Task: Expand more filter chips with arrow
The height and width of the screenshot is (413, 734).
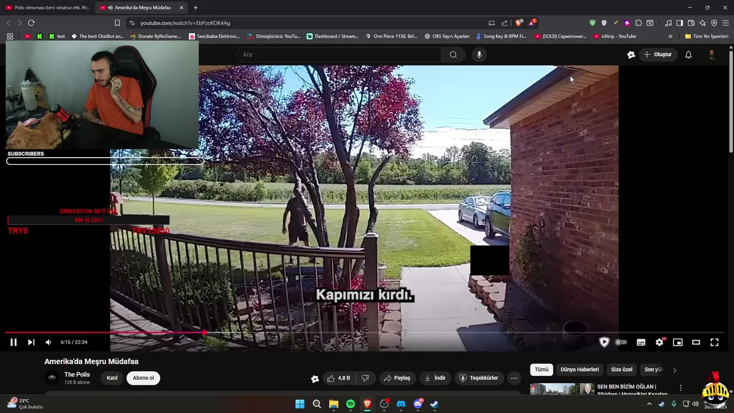Action: (x=674, y=370)
